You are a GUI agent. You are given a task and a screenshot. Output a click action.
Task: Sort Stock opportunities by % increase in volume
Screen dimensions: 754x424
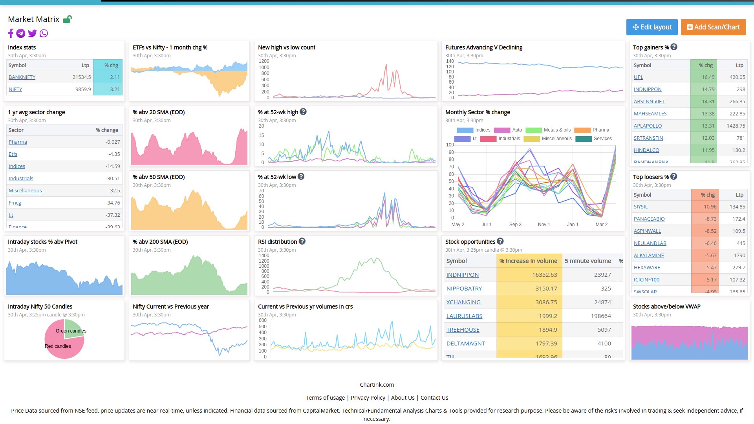(528, 261)
